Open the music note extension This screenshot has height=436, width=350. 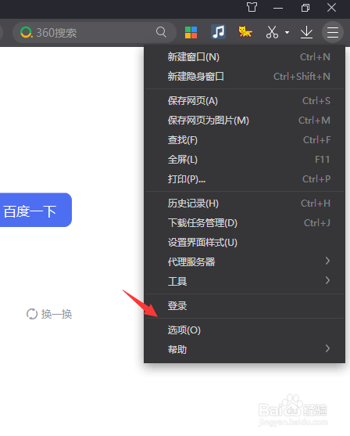point(218,32)
